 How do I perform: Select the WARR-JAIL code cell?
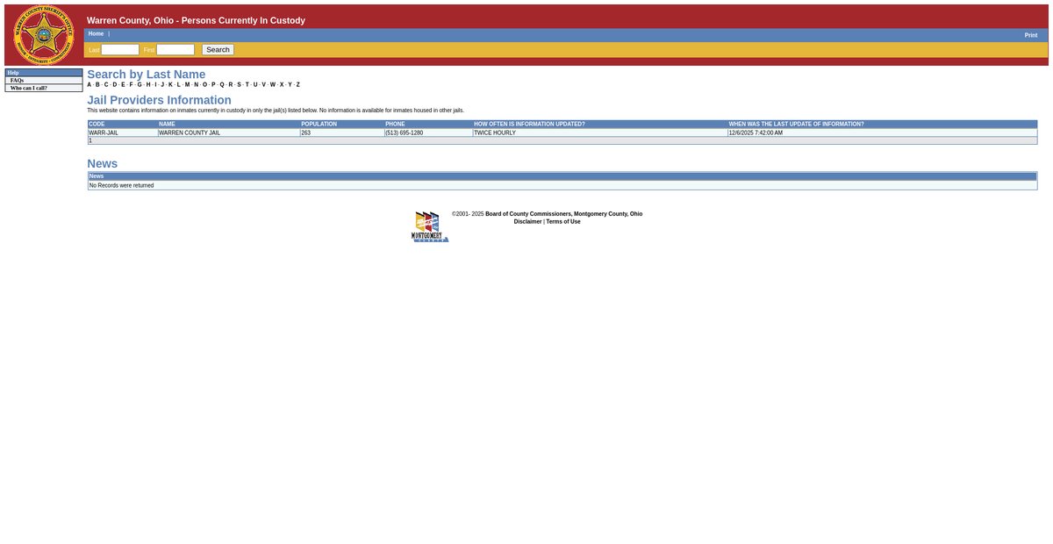(104, 132)
